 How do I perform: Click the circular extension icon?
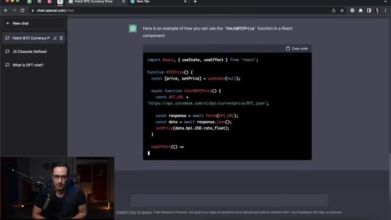tap(352, 10)
